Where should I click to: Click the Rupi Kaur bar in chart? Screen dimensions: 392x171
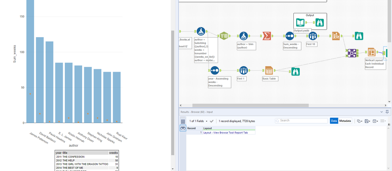coord(117,97)
